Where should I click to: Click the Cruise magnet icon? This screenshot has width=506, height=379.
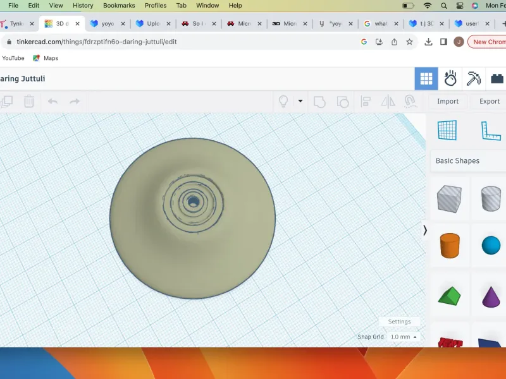[410, 101]
